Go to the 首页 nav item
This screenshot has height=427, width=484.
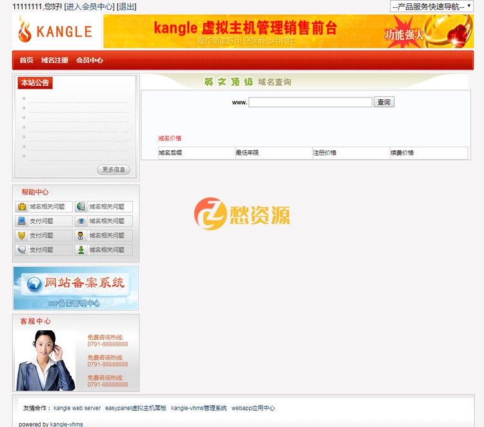26,60
